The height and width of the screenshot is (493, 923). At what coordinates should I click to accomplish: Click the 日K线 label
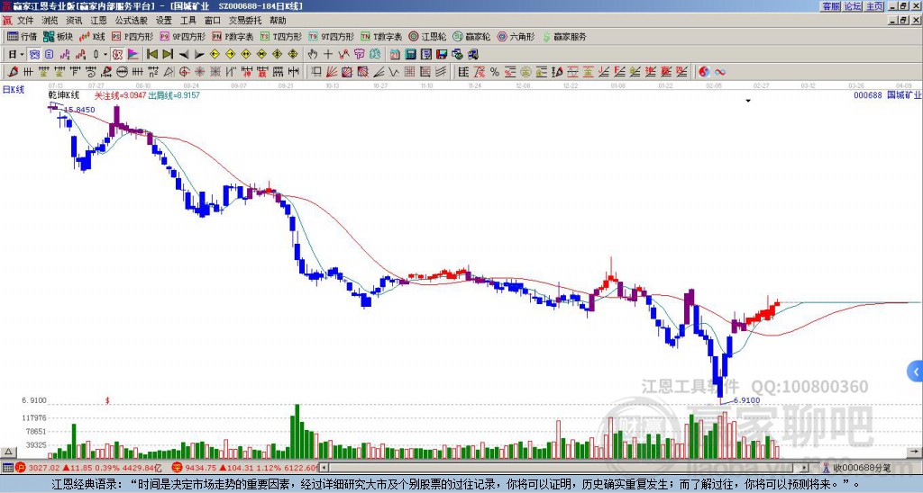(14, 90)
